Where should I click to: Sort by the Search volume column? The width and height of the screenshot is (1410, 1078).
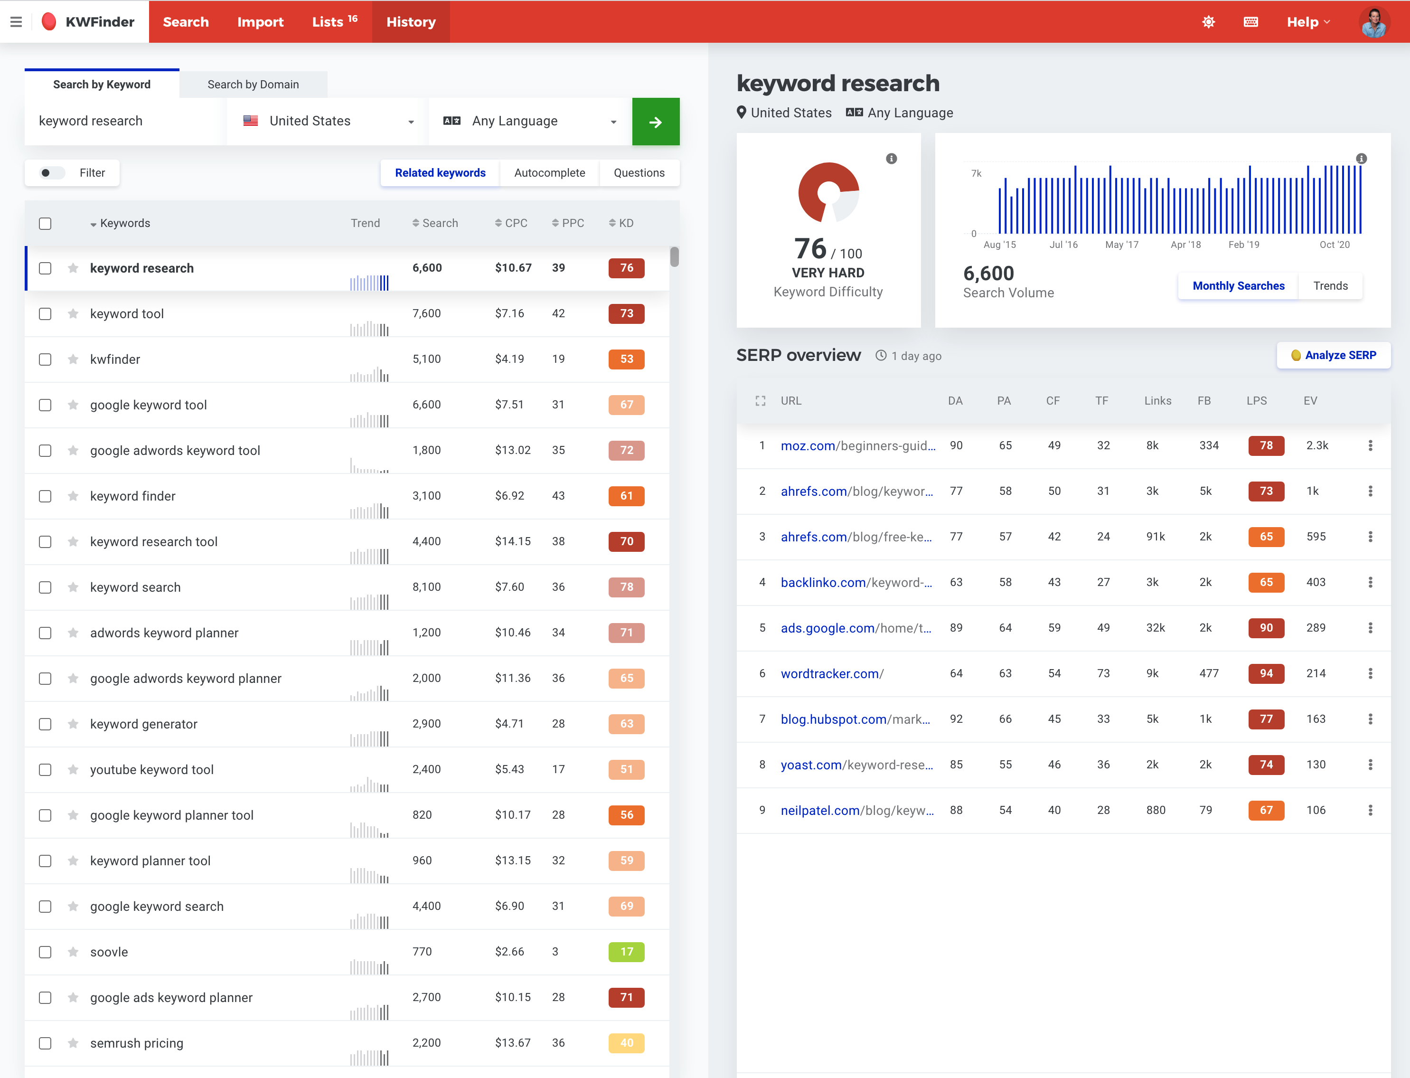tap(435, 223)
